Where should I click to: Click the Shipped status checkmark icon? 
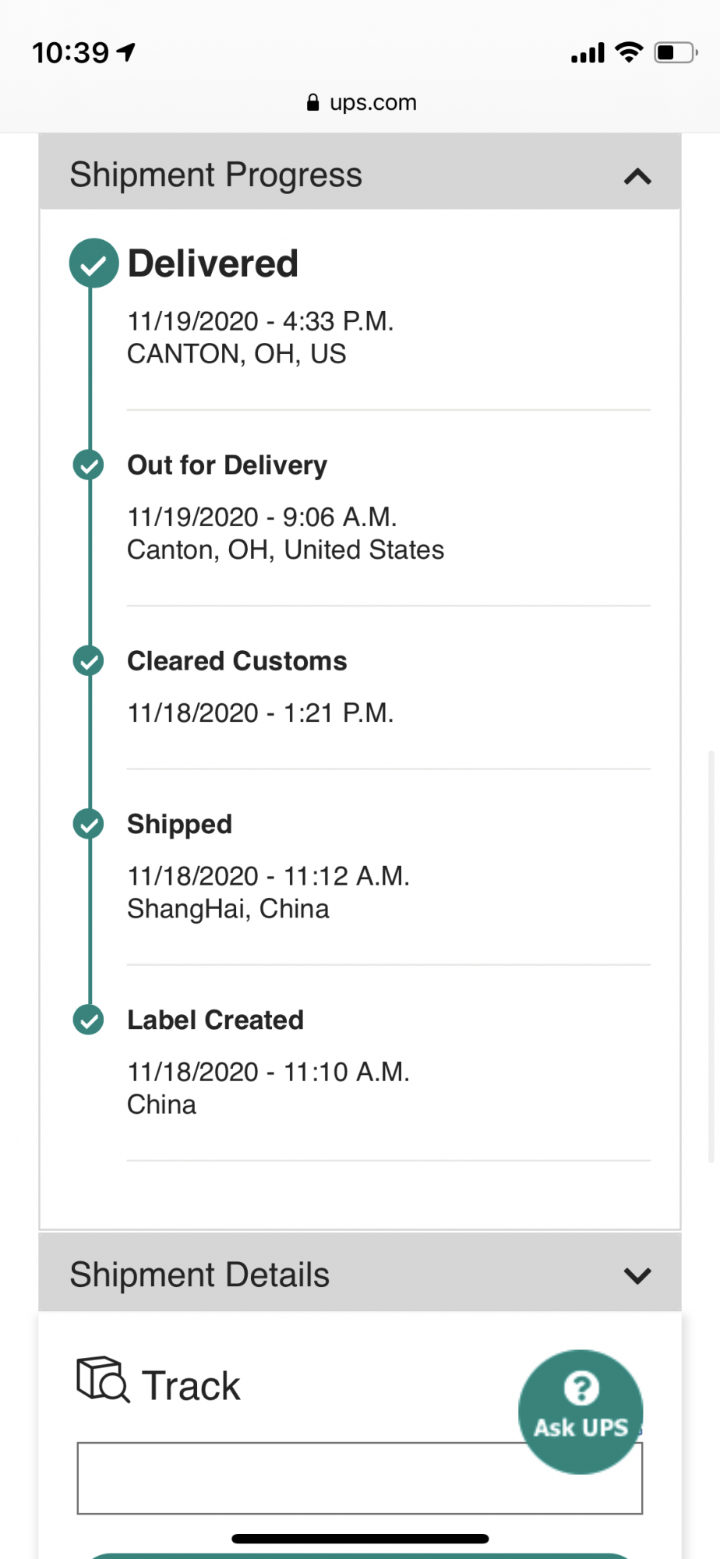point(88,824)
